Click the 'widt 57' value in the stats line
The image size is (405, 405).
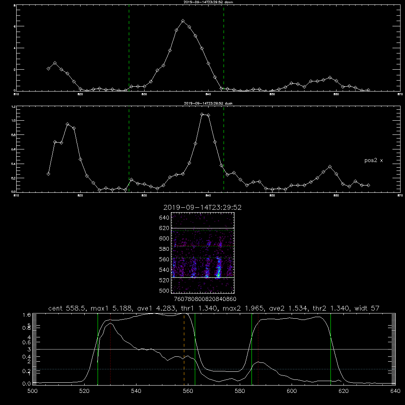coord(367,308)
